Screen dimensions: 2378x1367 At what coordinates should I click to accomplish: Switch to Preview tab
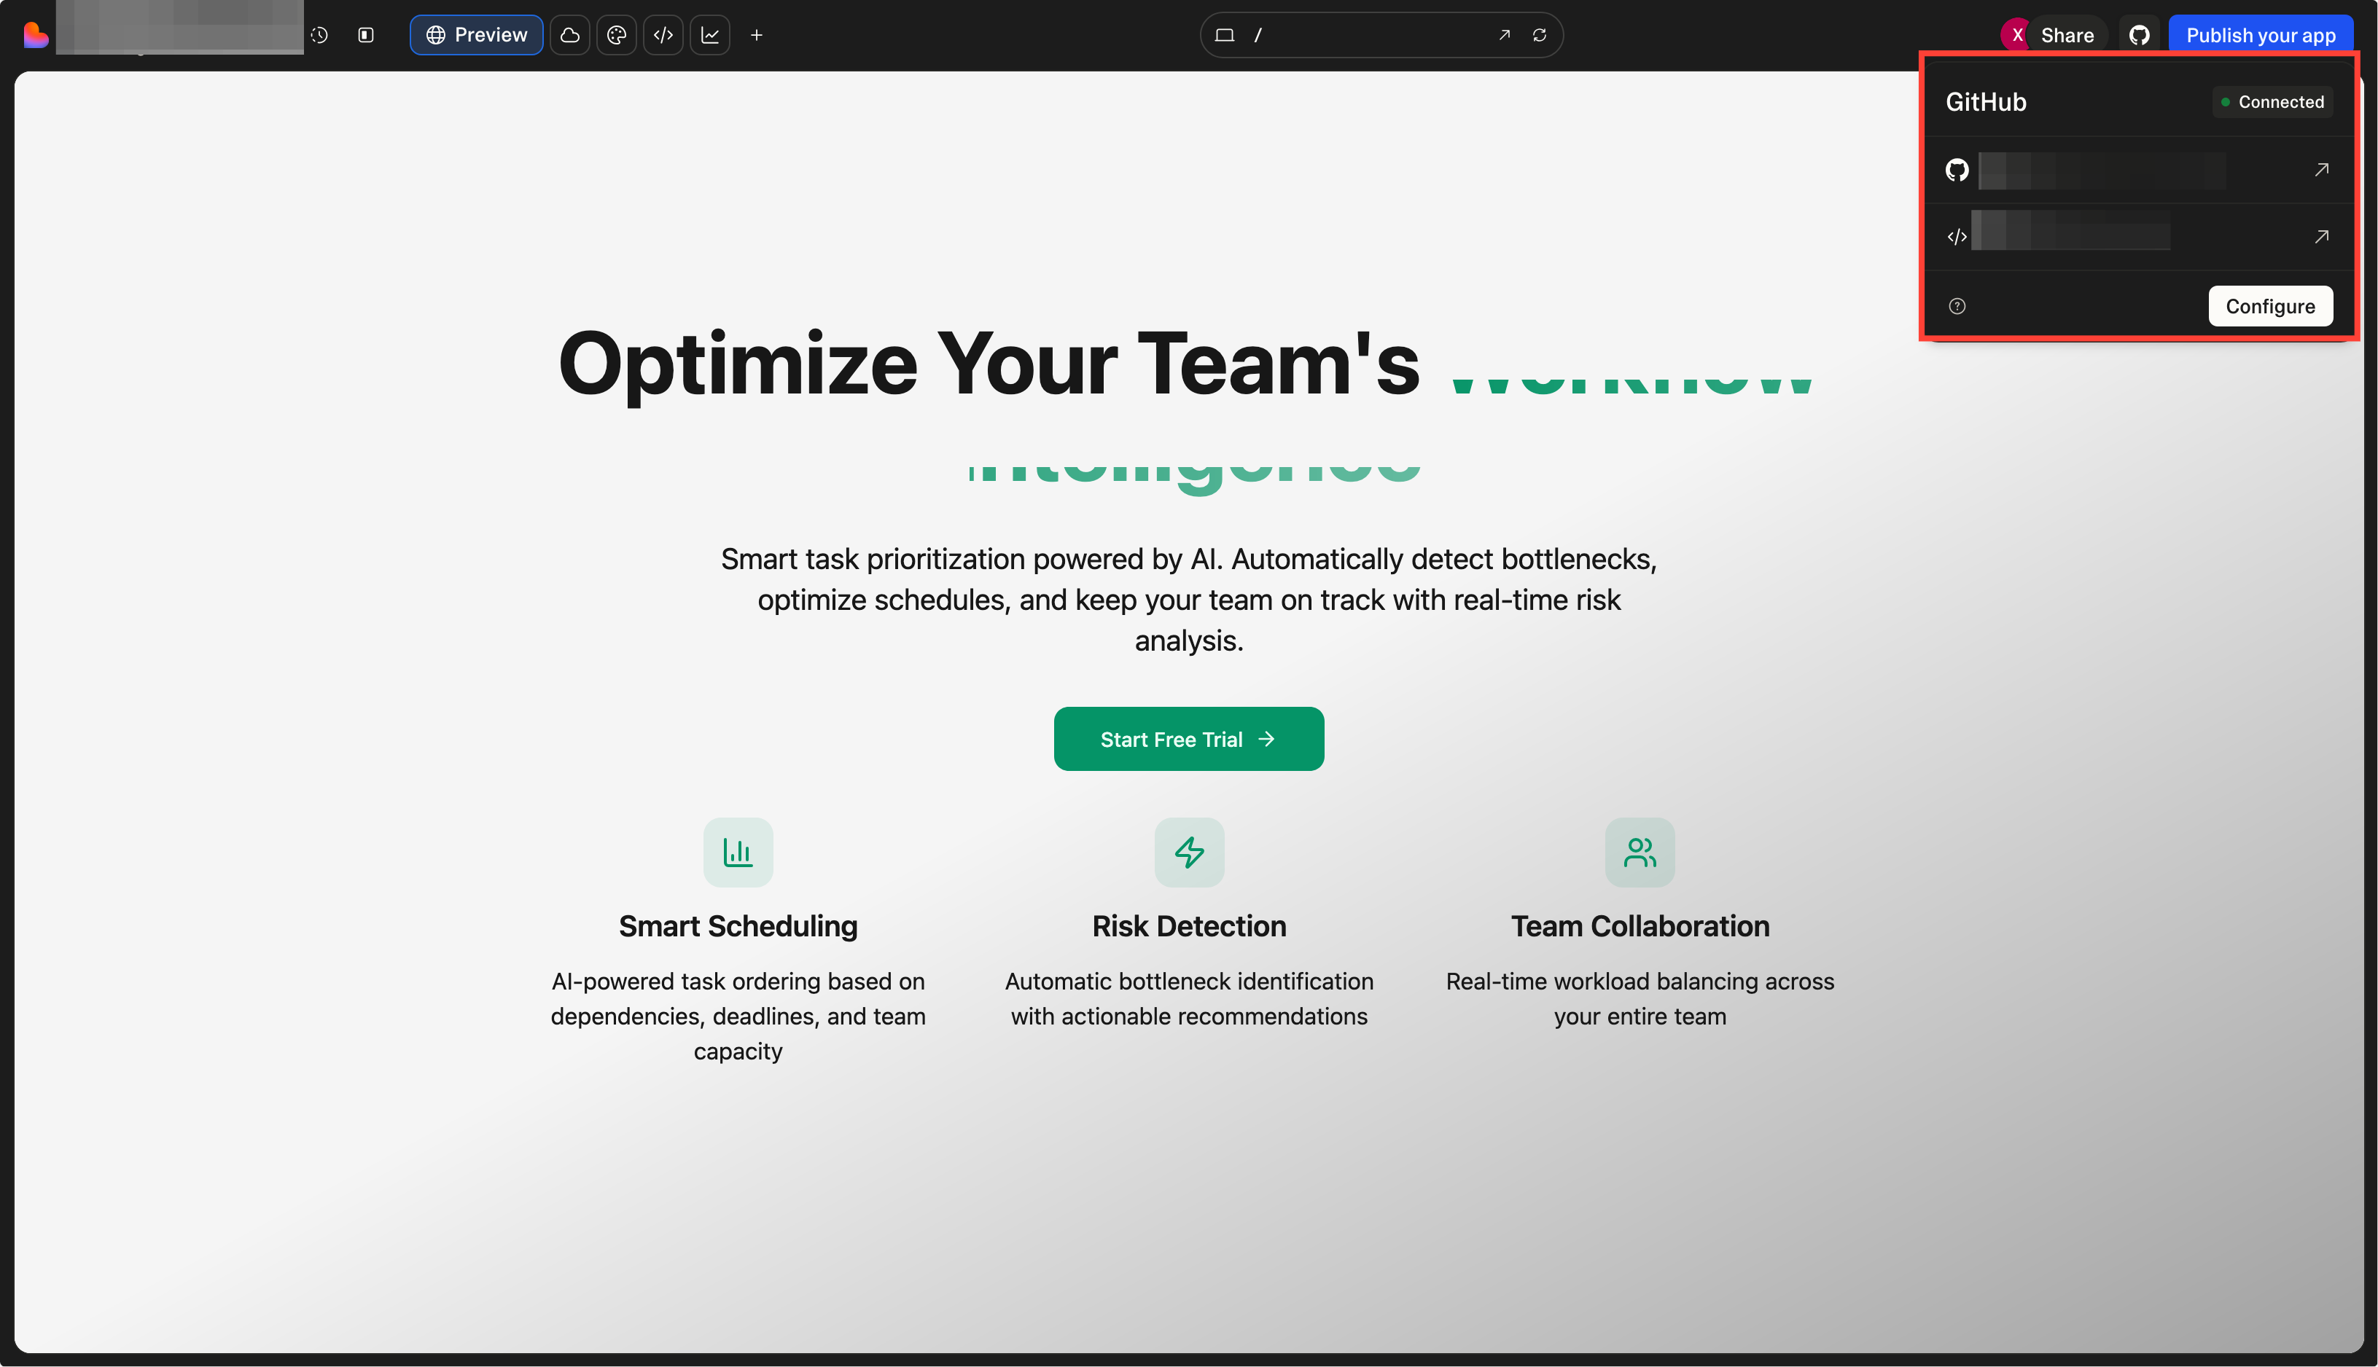(476, 35)
